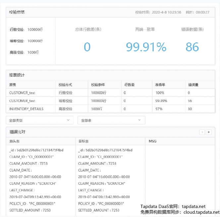
Task: Select the CUSTOMER_test 行数校验 row
Action: click(110, 93)
